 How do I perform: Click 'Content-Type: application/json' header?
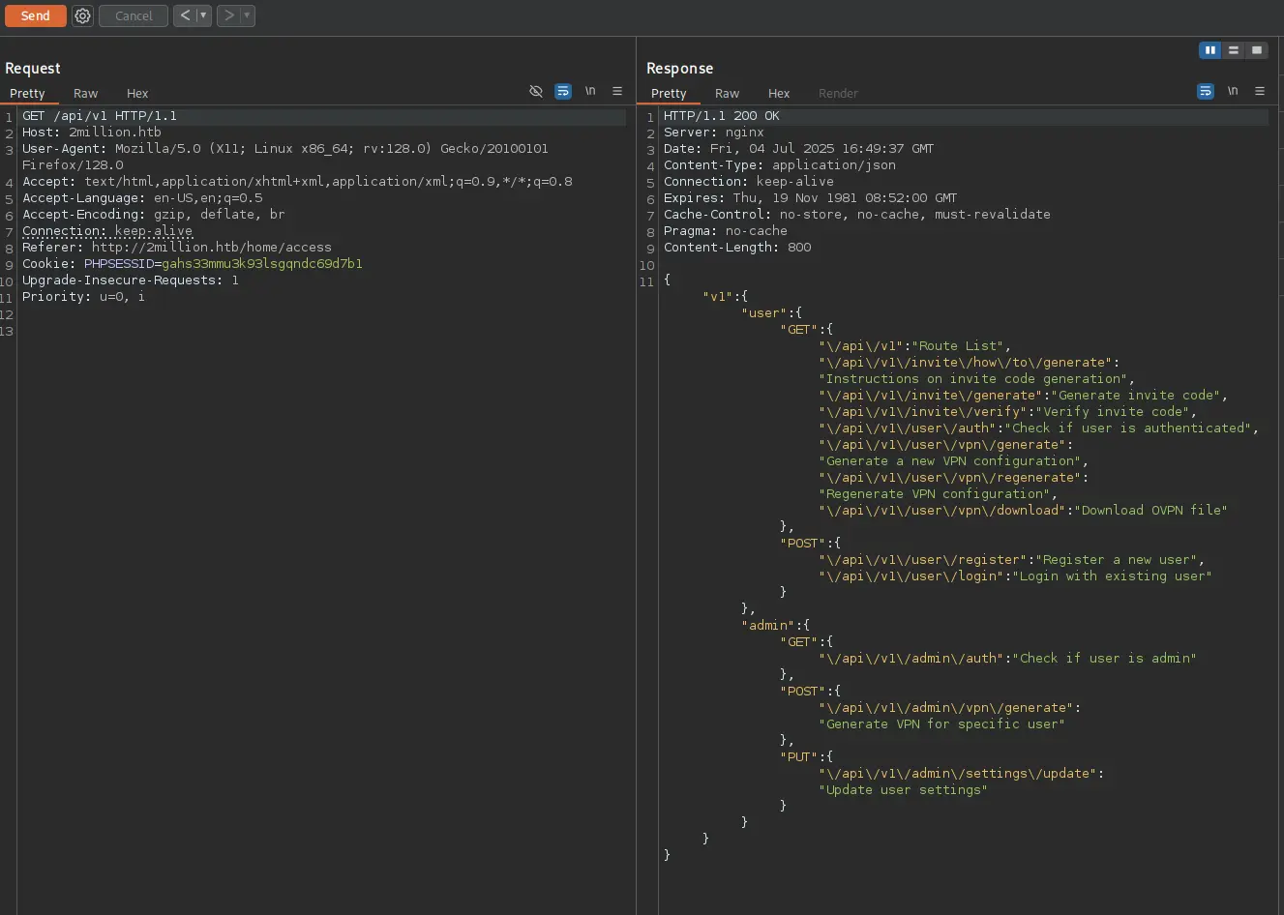pyautogui.click(x=780, y=165)
